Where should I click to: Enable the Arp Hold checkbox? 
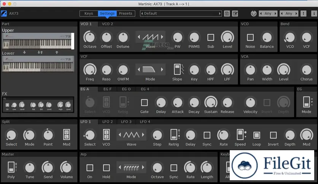(x=106, y=168)
